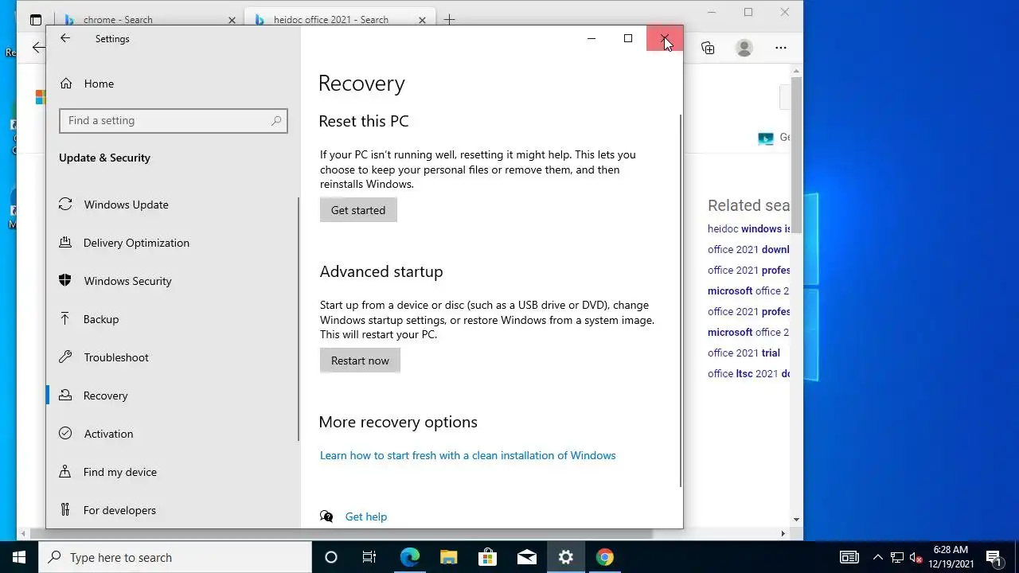The image size is (1019, 573).
Task: Click the Home house icon
Action: 66,84
